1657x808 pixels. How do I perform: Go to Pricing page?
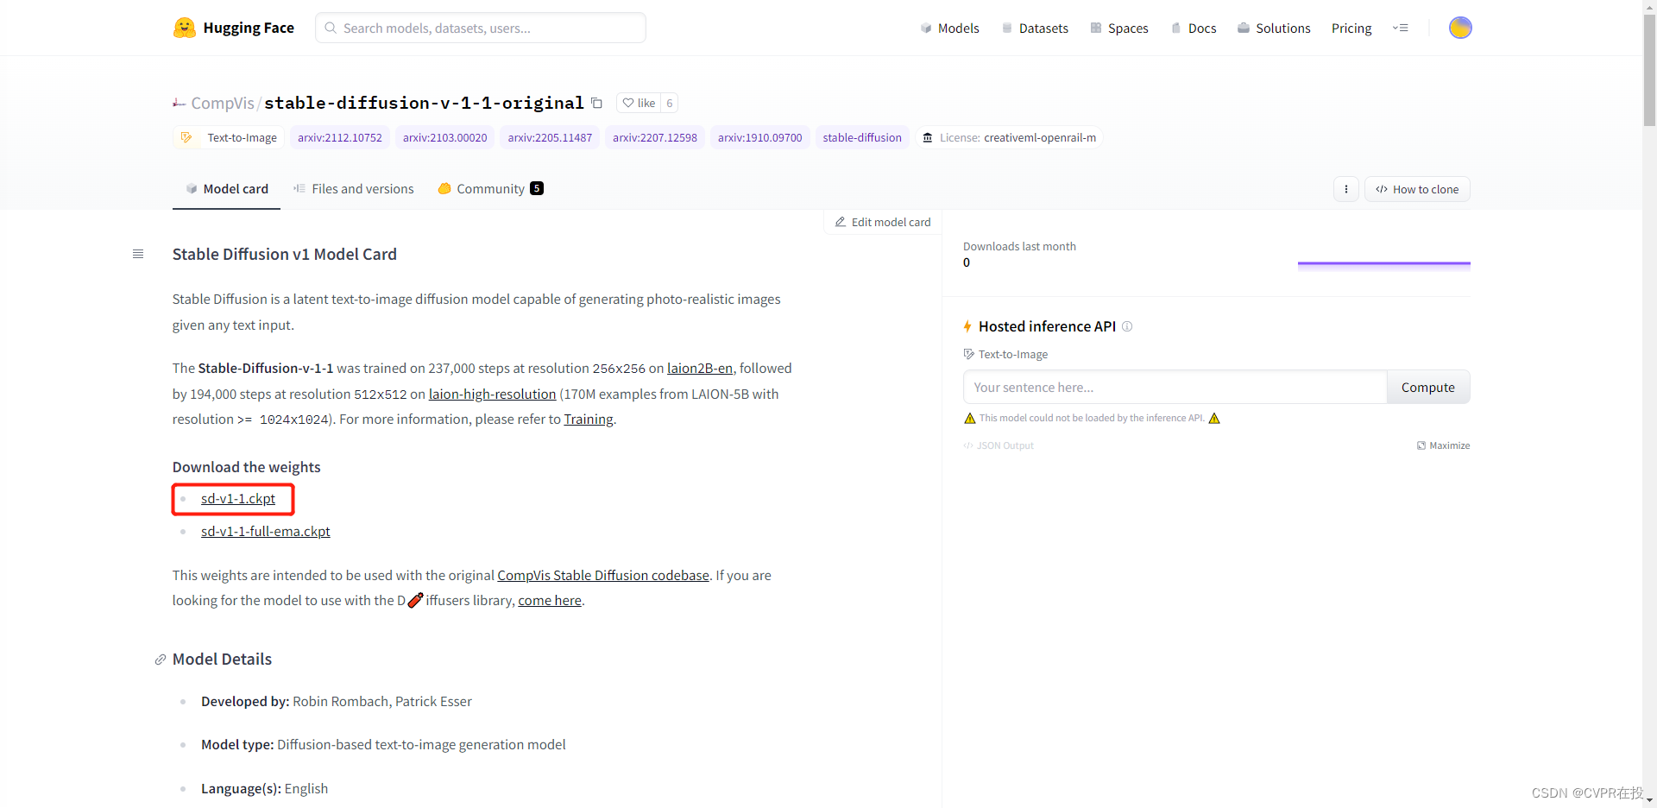pyautogui.click(x=1351, y=28)
